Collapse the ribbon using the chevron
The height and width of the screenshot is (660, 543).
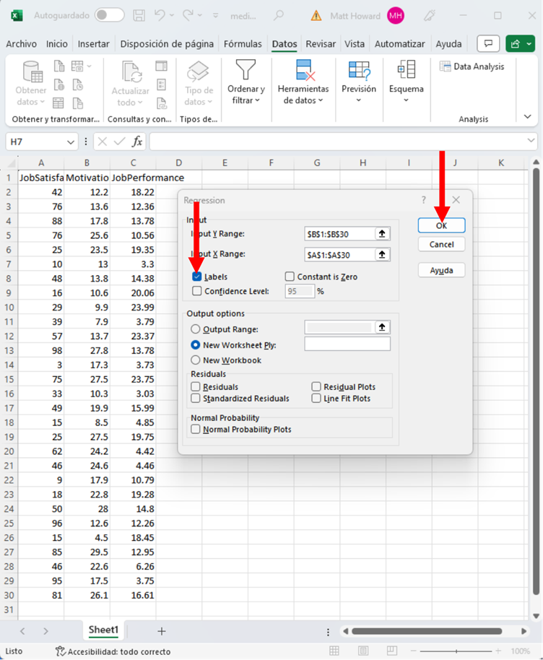click(528, 116)
